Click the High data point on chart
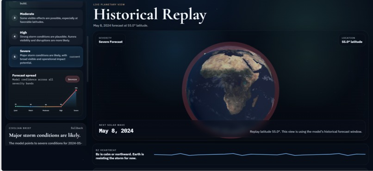Screen dimensions: 373x171 click(x=61, y=106)
